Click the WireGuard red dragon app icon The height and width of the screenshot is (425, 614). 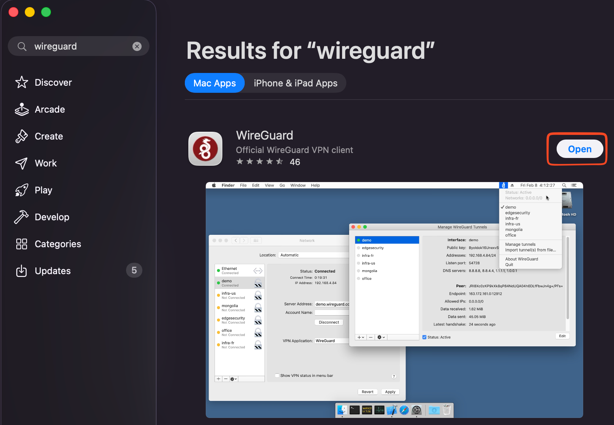pos(205,149)
